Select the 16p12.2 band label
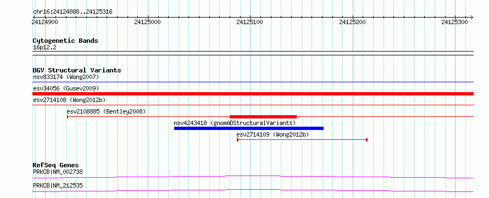The width and height of the screenshot is (489, 198). tap(45, 48)
